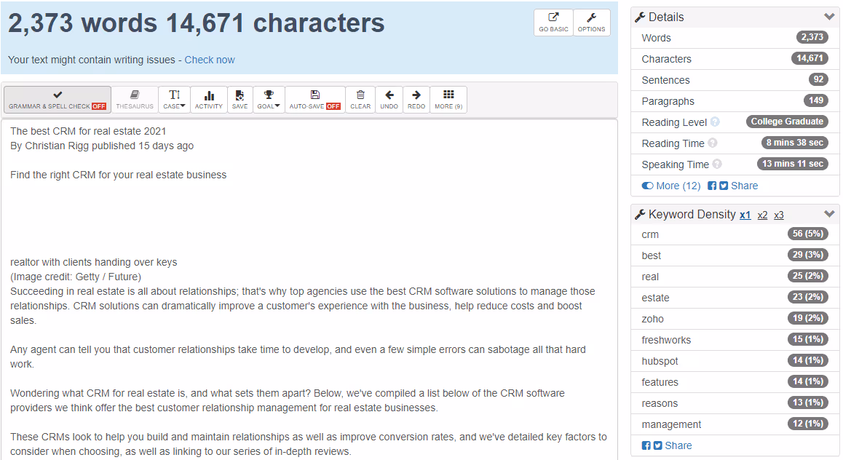
Task: Select x2 keyword density option
Action: (762, 215)
